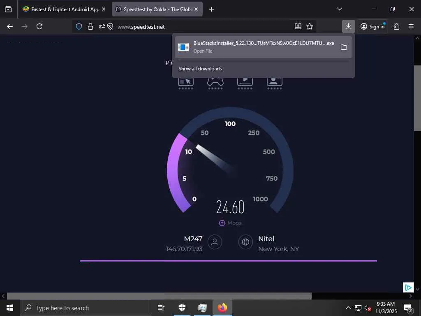
Task: Open the Firefox hamburger application menu
Action: (x=411, y=26)
